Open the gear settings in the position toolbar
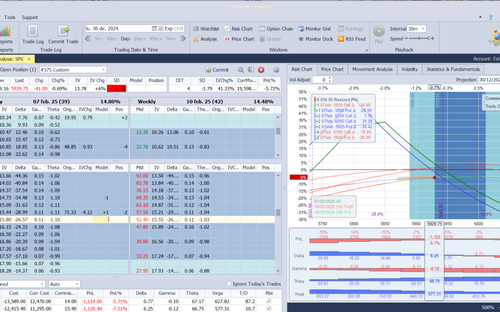 (276, 70)
